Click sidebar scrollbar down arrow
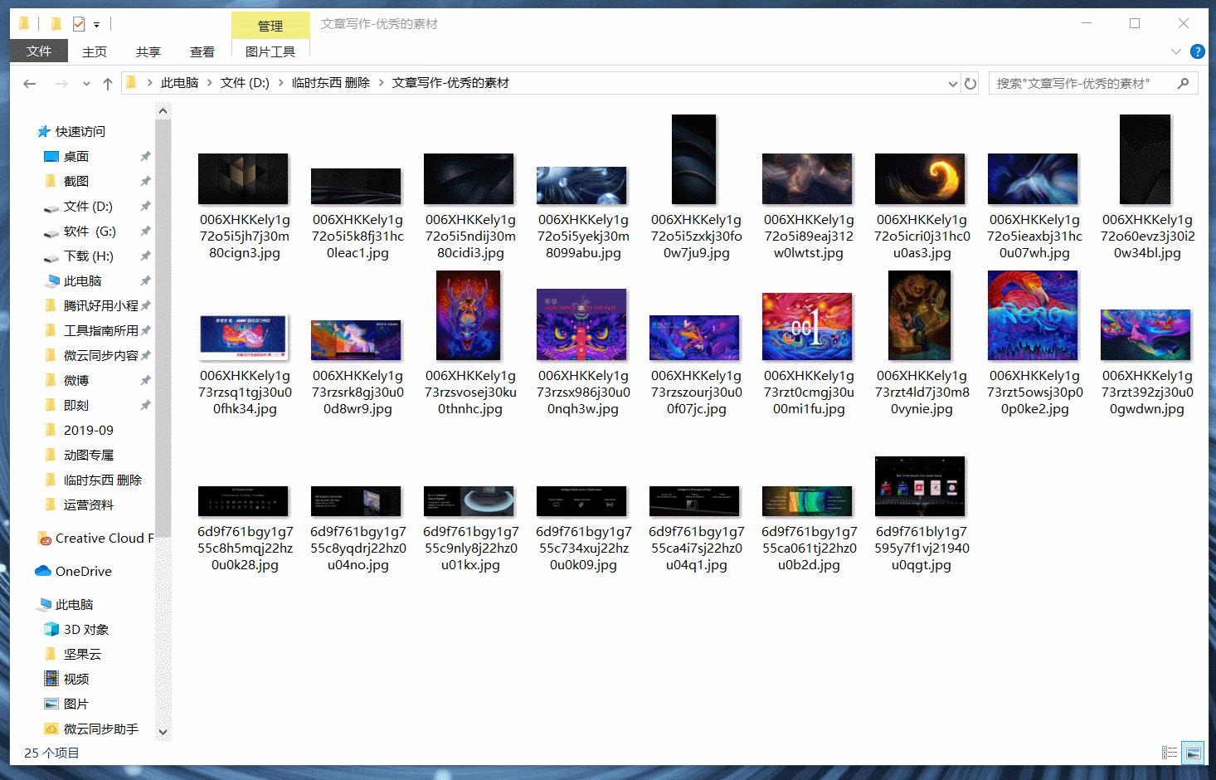Image resolution: width=1216 pixels, height=780 pixels. click(x=163, y=732)
